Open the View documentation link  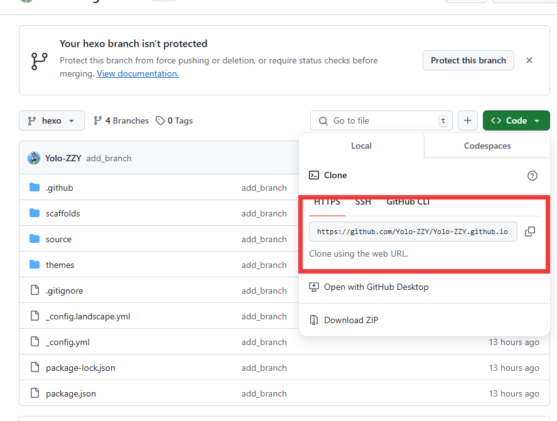pos(138,73)
